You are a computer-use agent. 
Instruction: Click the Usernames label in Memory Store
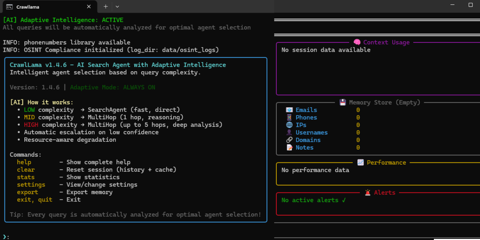[x=312, y=132]
